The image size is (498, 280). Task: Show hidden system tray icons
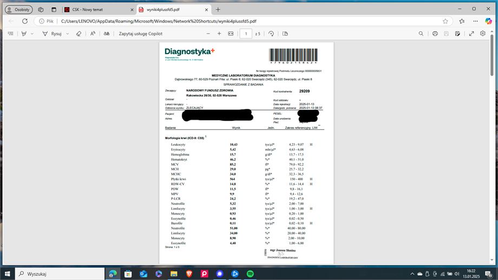tap(412, 274)
